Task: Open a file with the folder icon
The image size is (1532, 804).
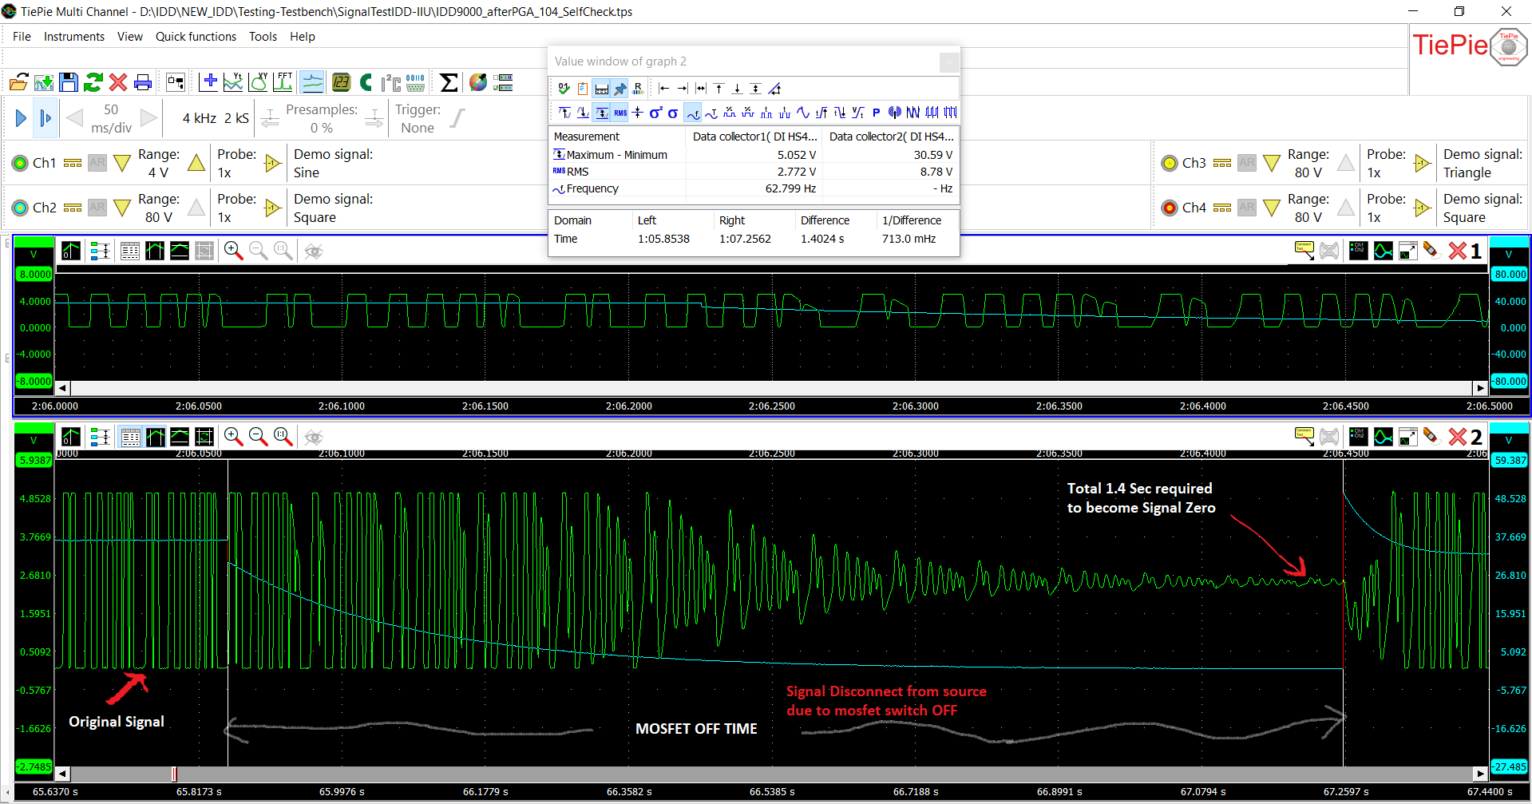Action: [18, 82]
